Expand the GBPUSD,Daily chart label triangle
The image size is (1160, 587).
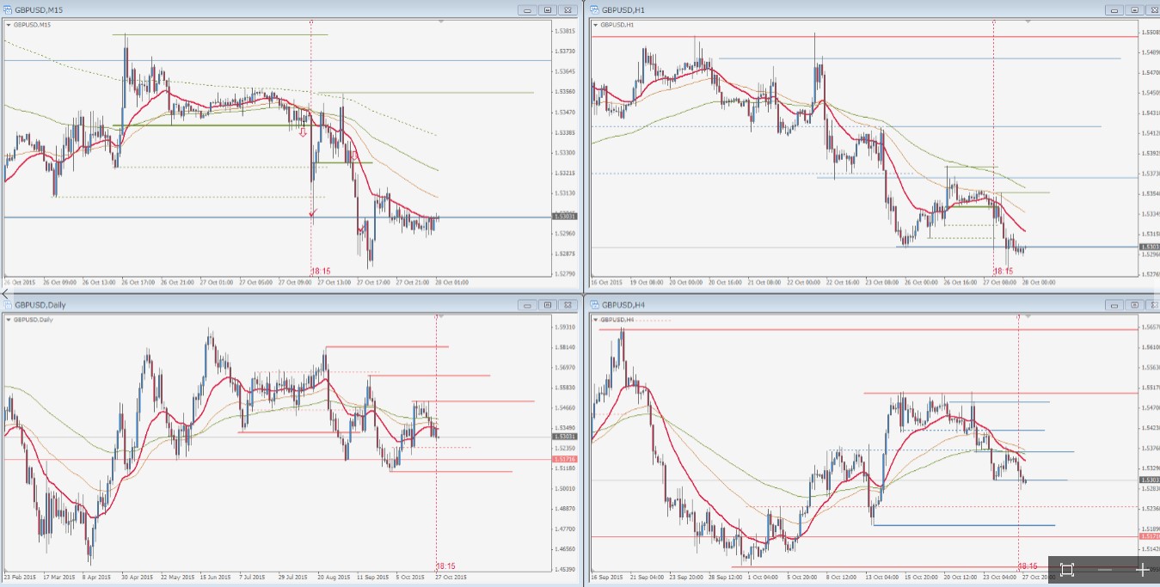click(x=9, y=319)
